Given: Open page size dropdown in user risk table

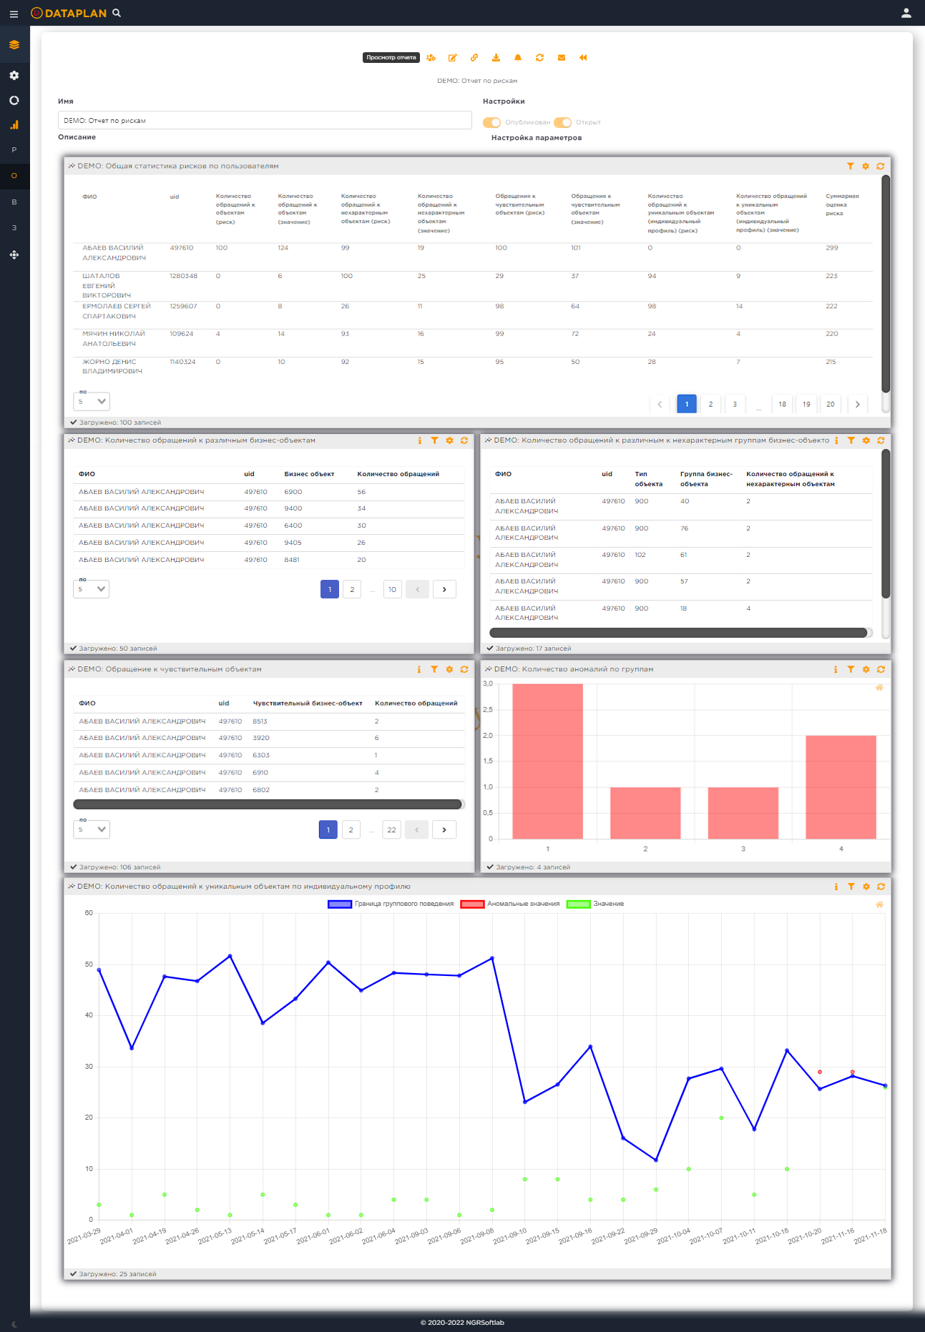Looking at the screenshot, I should 92,402.
